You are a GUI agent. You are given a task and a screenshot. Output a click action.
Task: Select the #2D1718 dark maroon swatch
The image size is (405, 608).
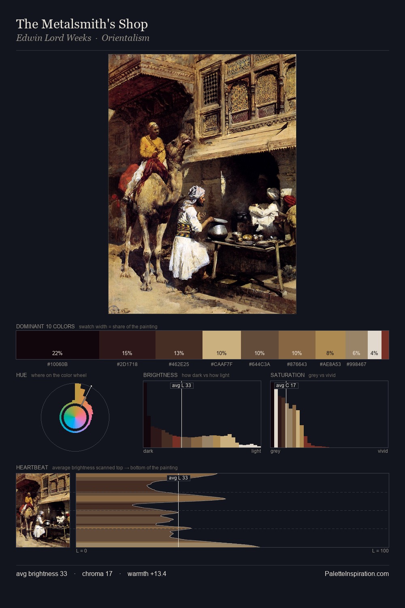[x=127, y=345]
